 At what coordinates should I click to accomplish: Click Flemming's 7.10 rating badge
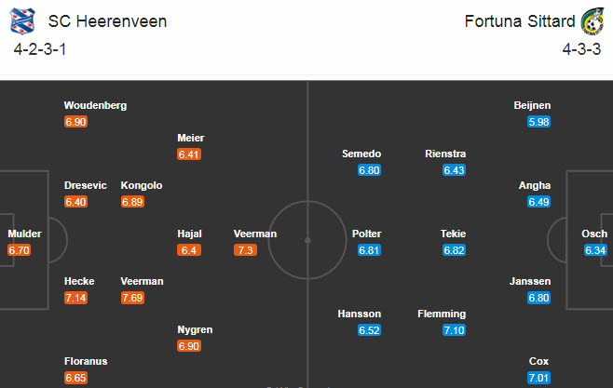[454, 330]
